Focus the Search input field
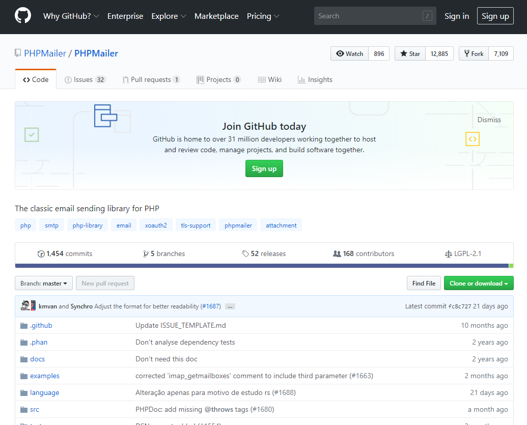This screenshot has height=425, width=527. click(375, 16)
